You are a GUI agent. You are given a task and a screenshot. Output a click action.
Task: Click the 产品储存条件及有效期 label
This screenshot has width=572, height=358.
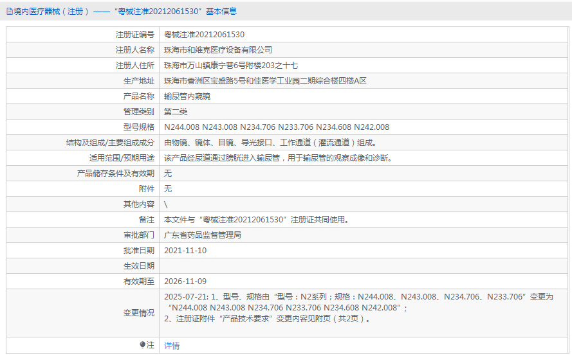116,174
